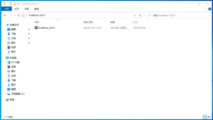Click the WinRAR 压缩文... type cell
213x120 pixels.
pos(119,28)
